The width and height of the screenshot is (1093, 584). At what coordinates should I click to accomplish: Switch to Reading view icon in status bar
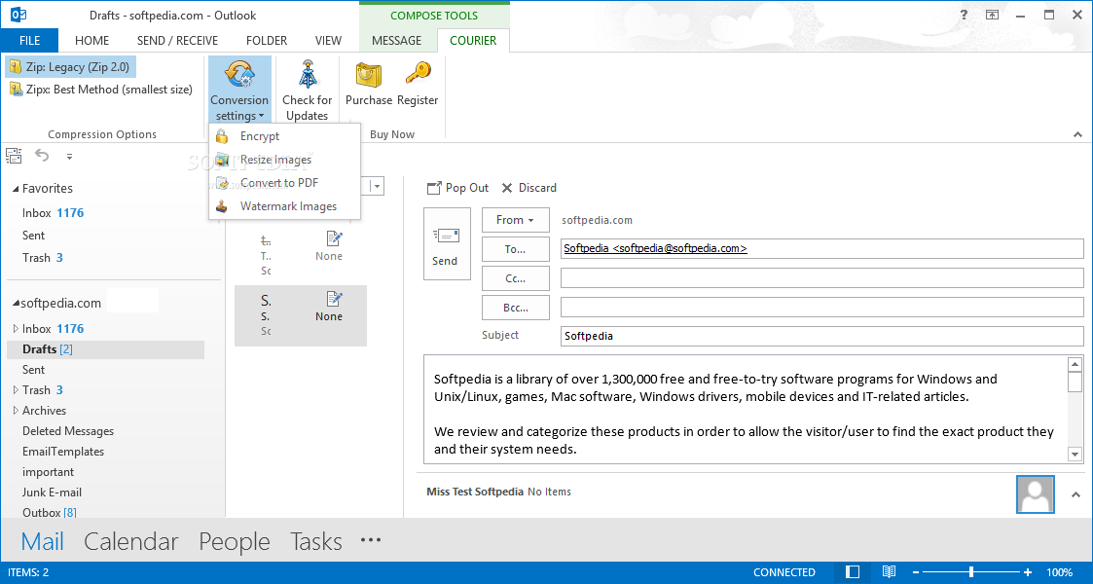click(889, 572)
